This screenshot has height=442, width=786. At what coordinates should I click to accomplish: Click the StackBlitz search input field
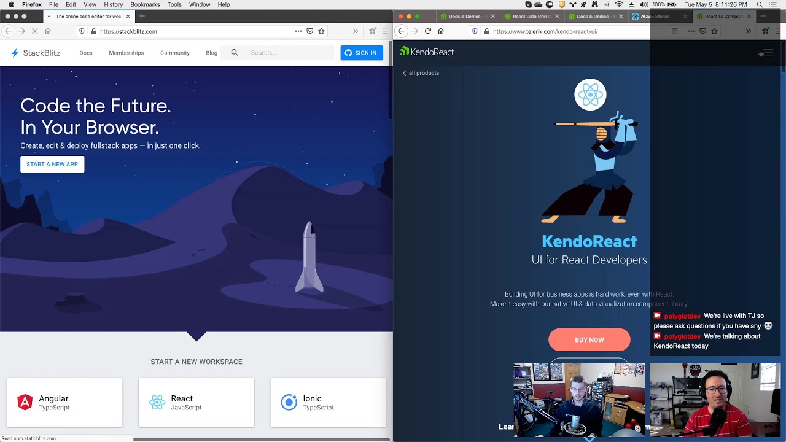[290, 53]
